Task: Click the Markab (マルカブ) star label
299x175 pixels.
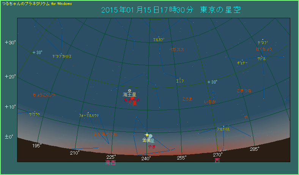Action: click(159, 39)
